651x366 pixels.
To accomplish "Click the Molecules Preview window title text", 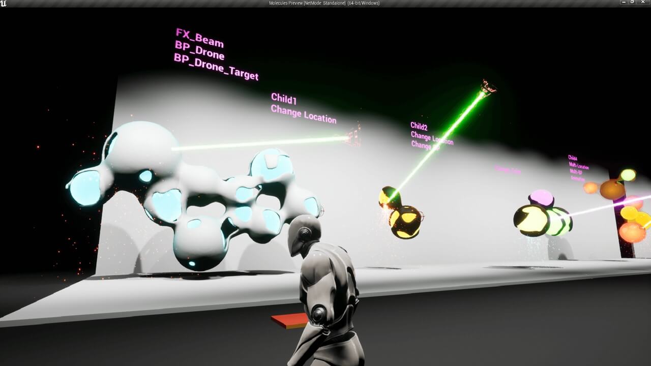I will pos(325,3).
